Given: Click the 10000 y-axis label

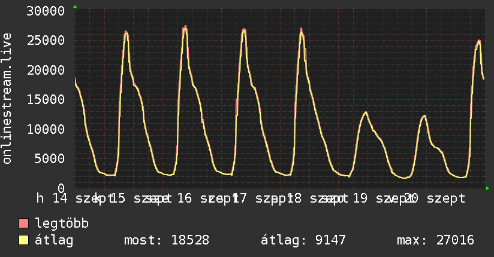Looking at the screenshot, I should (46, 129).
